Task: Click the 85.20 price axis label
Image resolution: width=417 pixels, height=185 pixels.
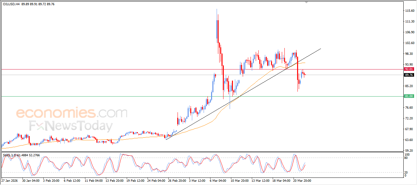Action: click(x=409, y=86)
